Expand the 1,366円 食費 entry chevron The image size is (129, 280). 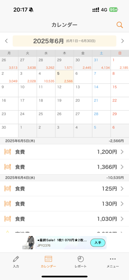coord(122,167)
